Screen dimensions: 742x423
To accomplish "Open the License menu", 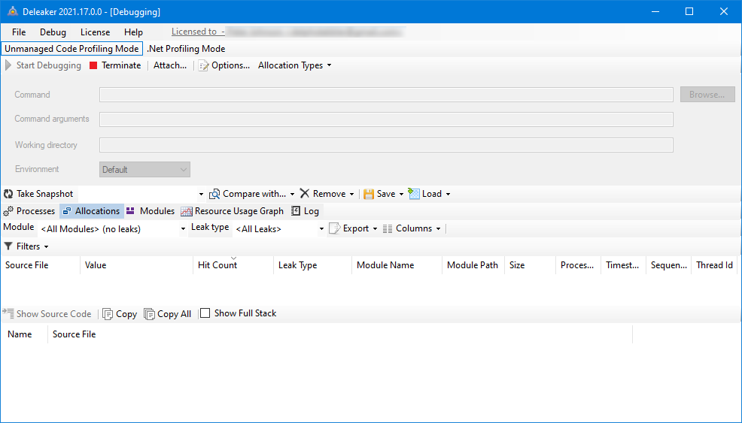I will pos(95,32).
